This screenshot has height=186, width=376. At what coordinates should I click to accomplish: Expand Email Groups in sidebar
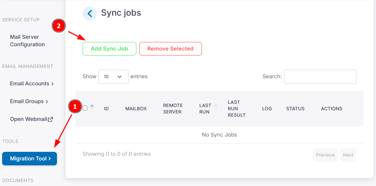tap(29, 101)
